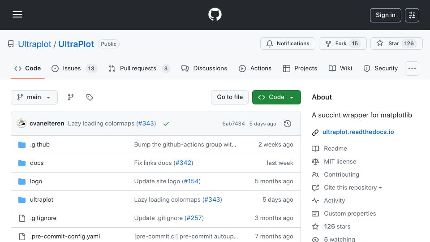Open the docs folder
The height and width of the screenshot is (242, 430).
click(37, 163)
